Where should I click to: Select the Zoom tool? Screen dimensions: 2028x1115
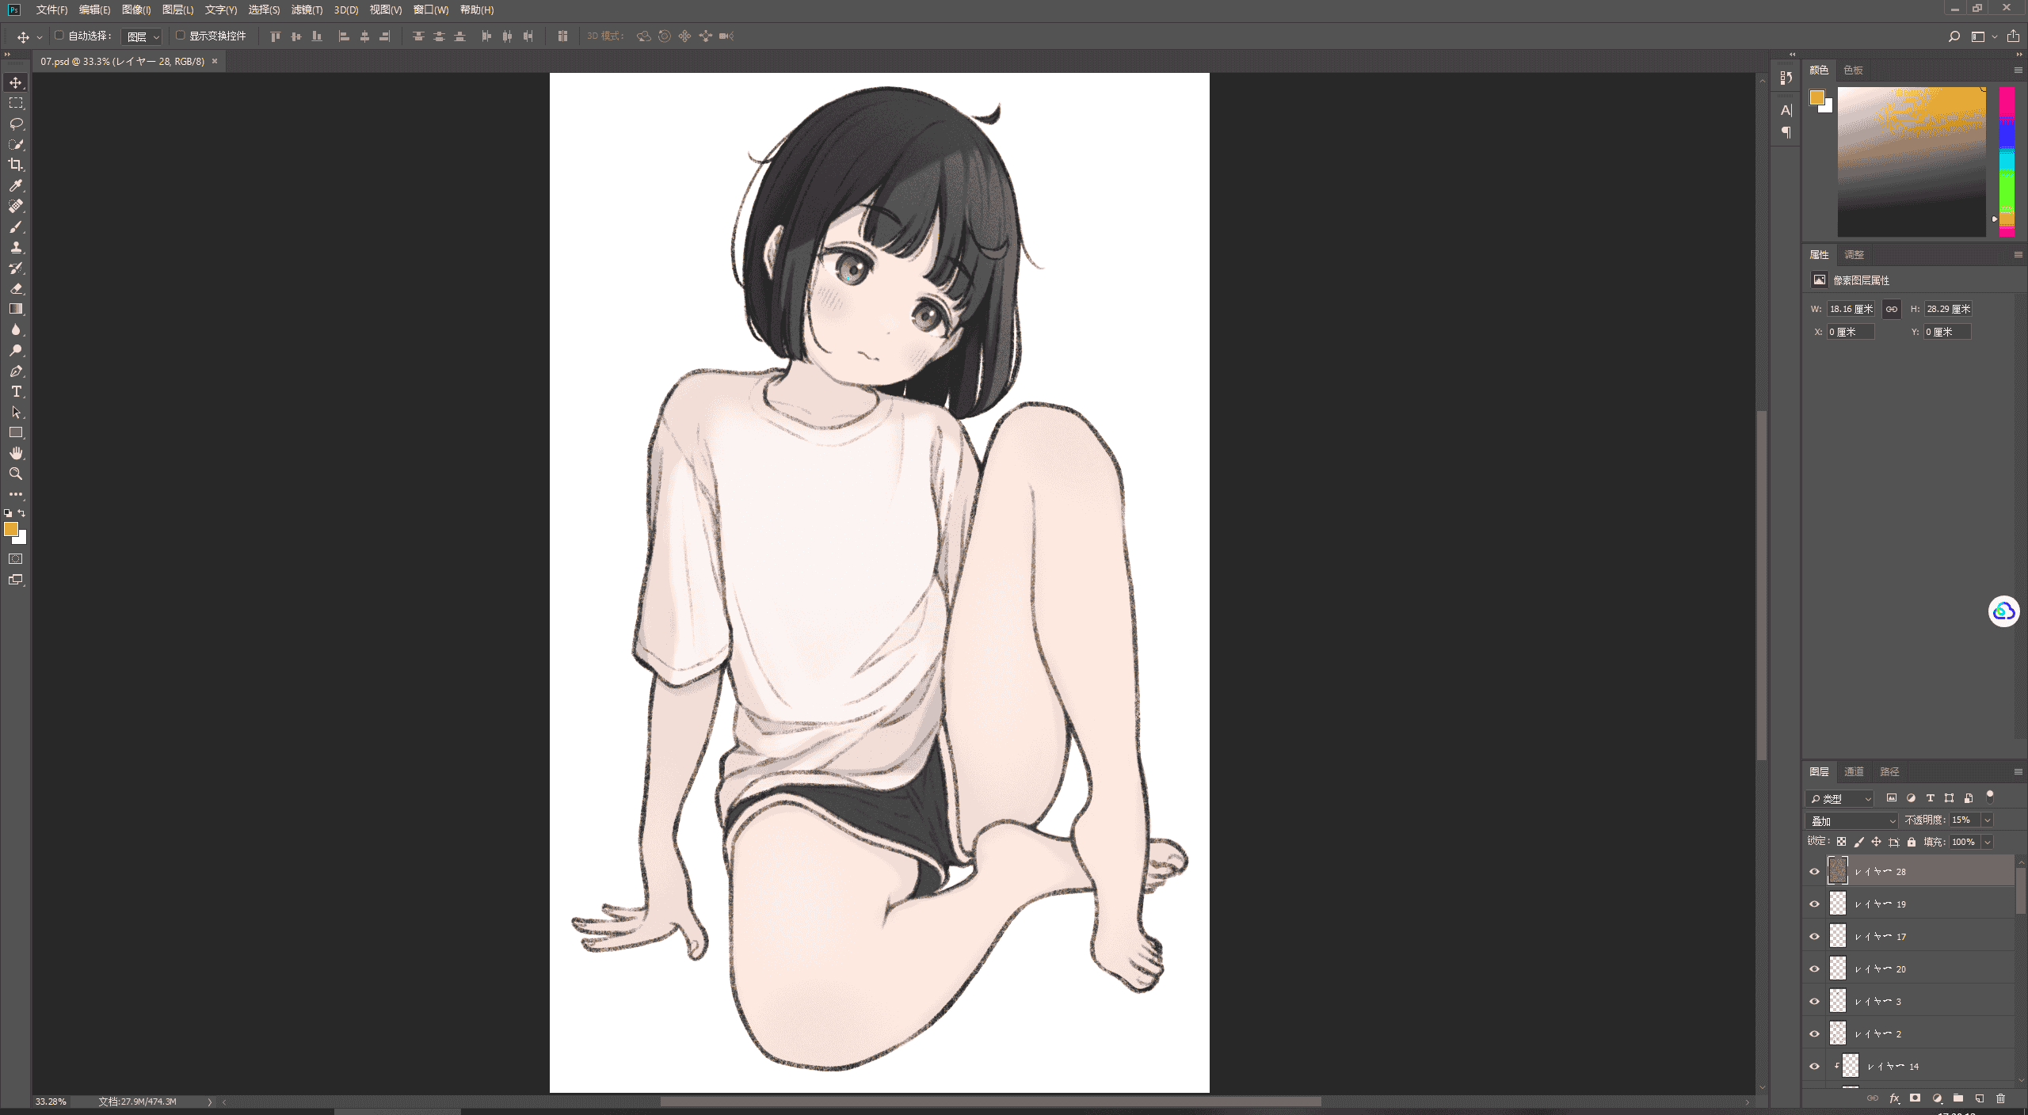coord(16,474)
